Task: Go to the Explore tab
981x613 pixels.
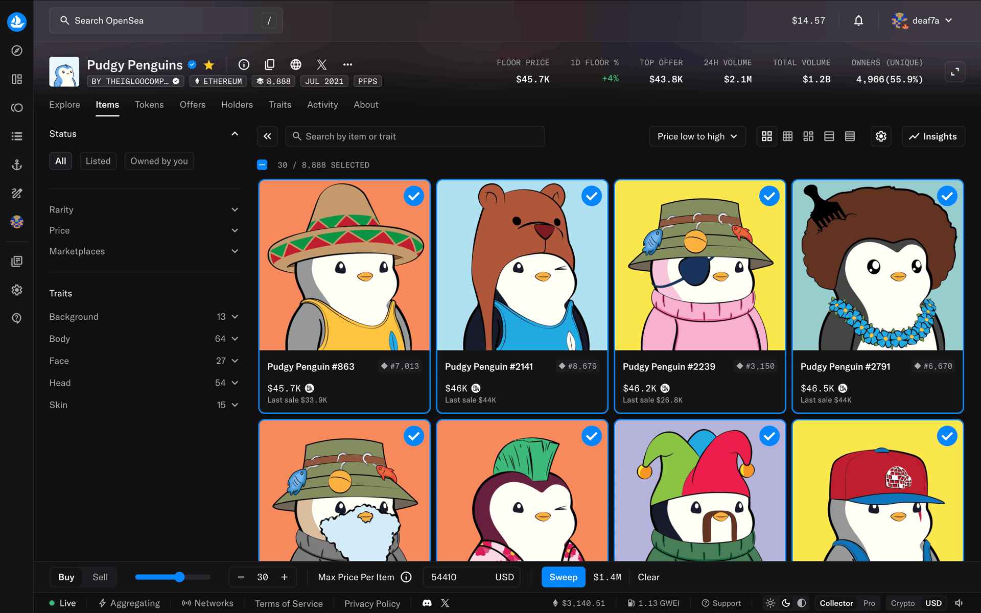Action: tap(65, 105)
